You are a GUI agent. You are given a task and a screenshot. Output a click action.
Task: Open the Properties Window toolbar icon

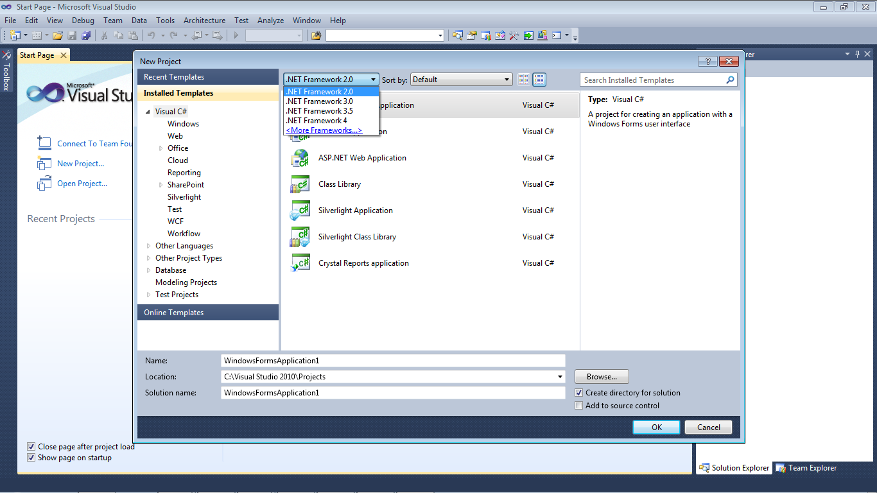click(x=472, y=35)
